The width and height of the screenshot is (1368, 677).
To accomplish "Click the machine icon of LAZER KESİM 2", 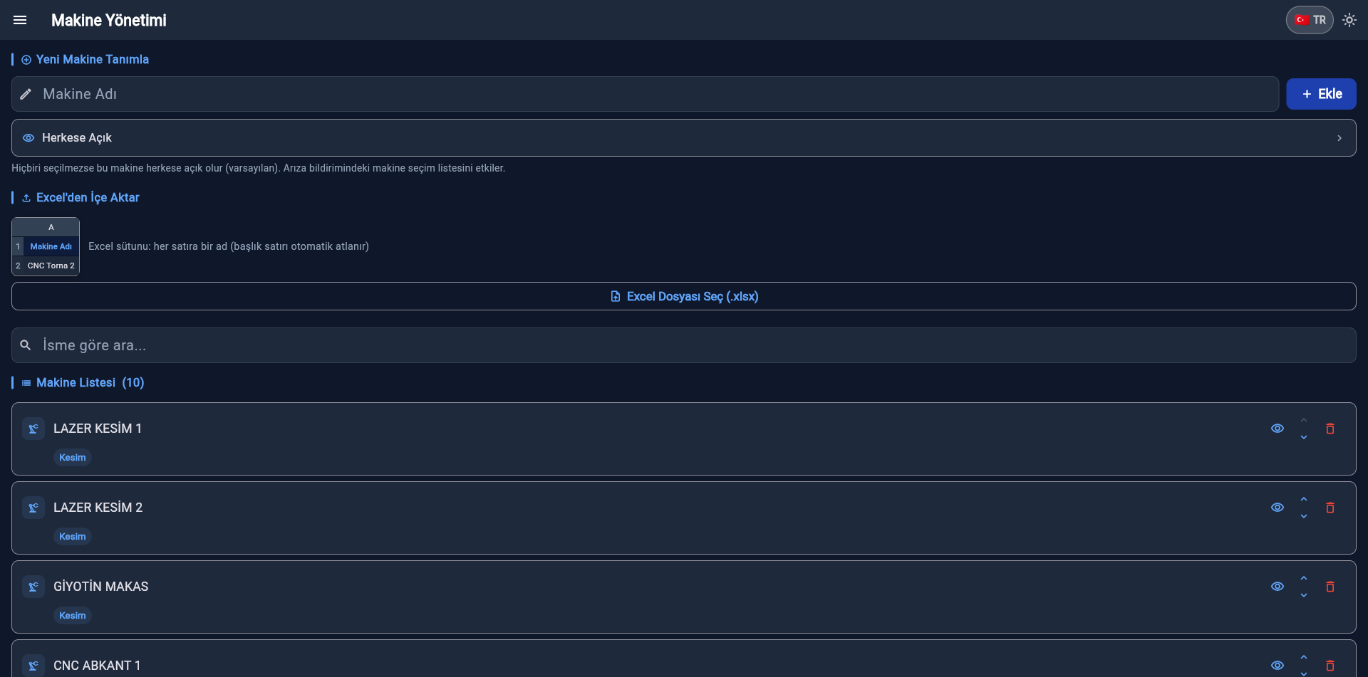I will coord(33,508).
